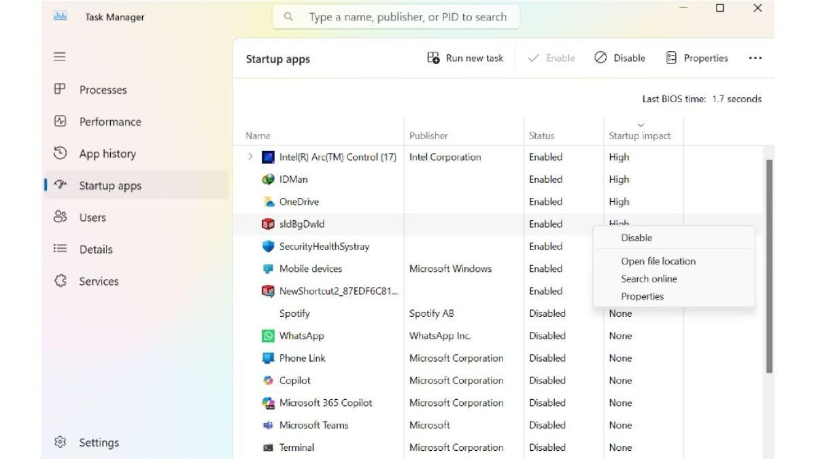Screen dimensions: 816x459
Task: Click the Intel Arc Control icon
Action: [x=268, y=157]
